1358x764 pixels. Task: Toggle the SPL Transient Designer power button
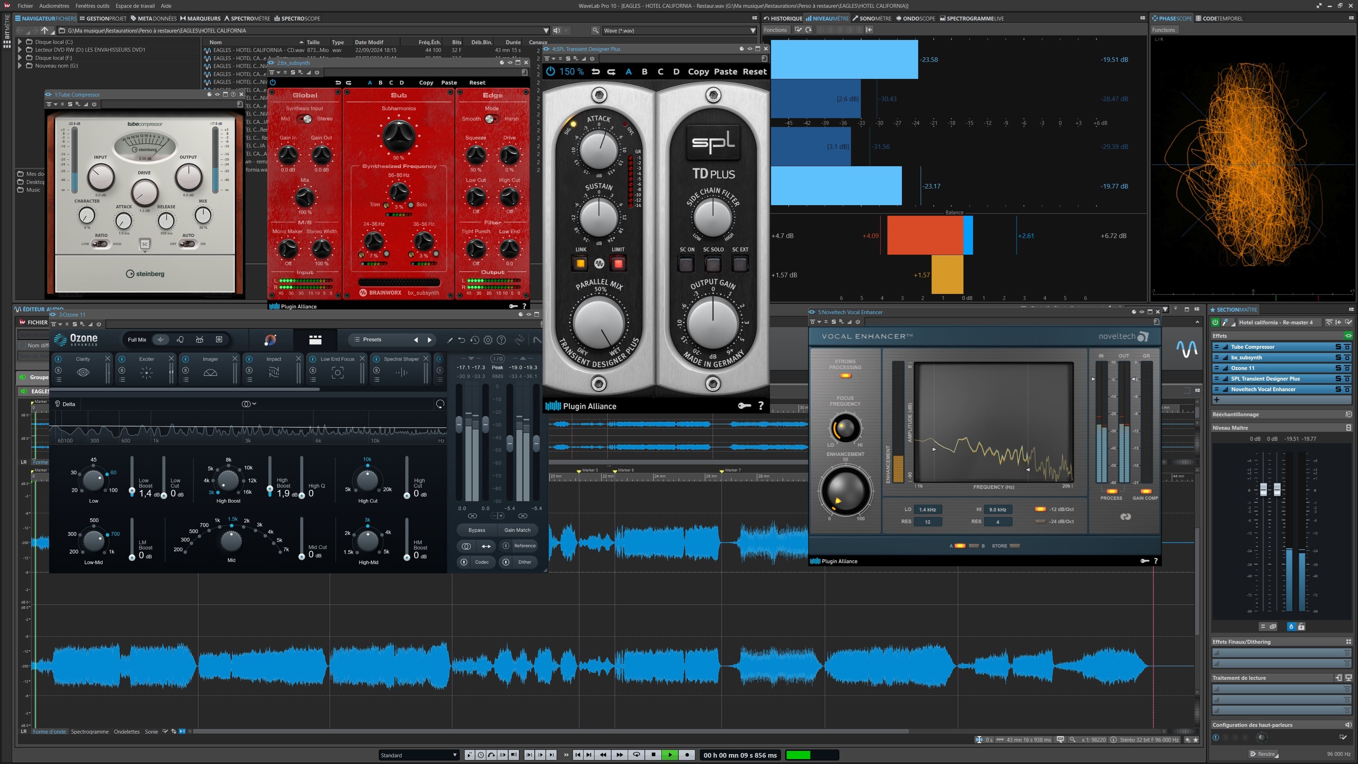pos(550,71)
